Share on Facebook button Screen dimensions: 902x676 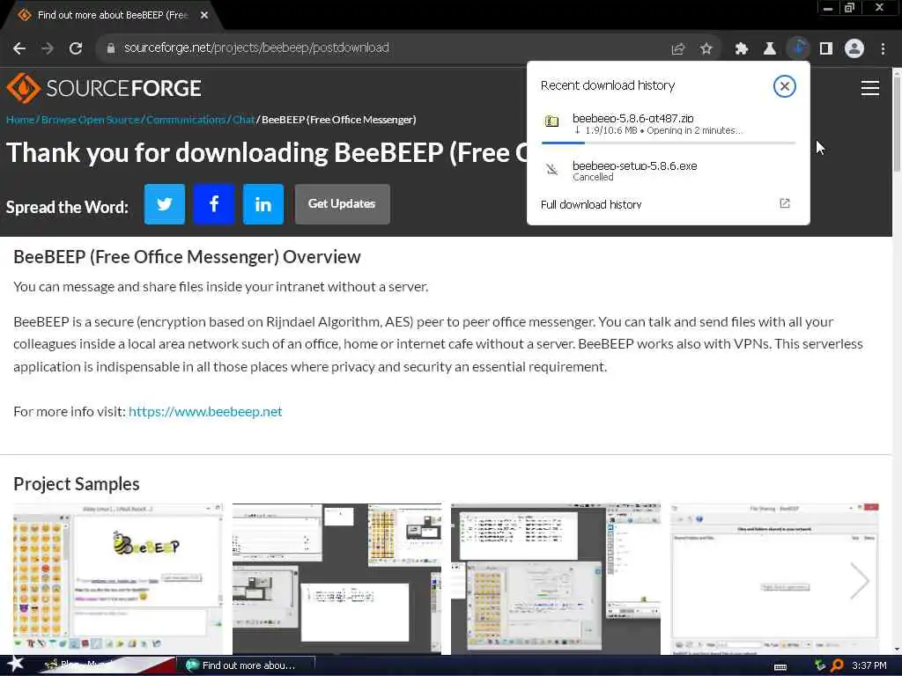tap(214, 204)
